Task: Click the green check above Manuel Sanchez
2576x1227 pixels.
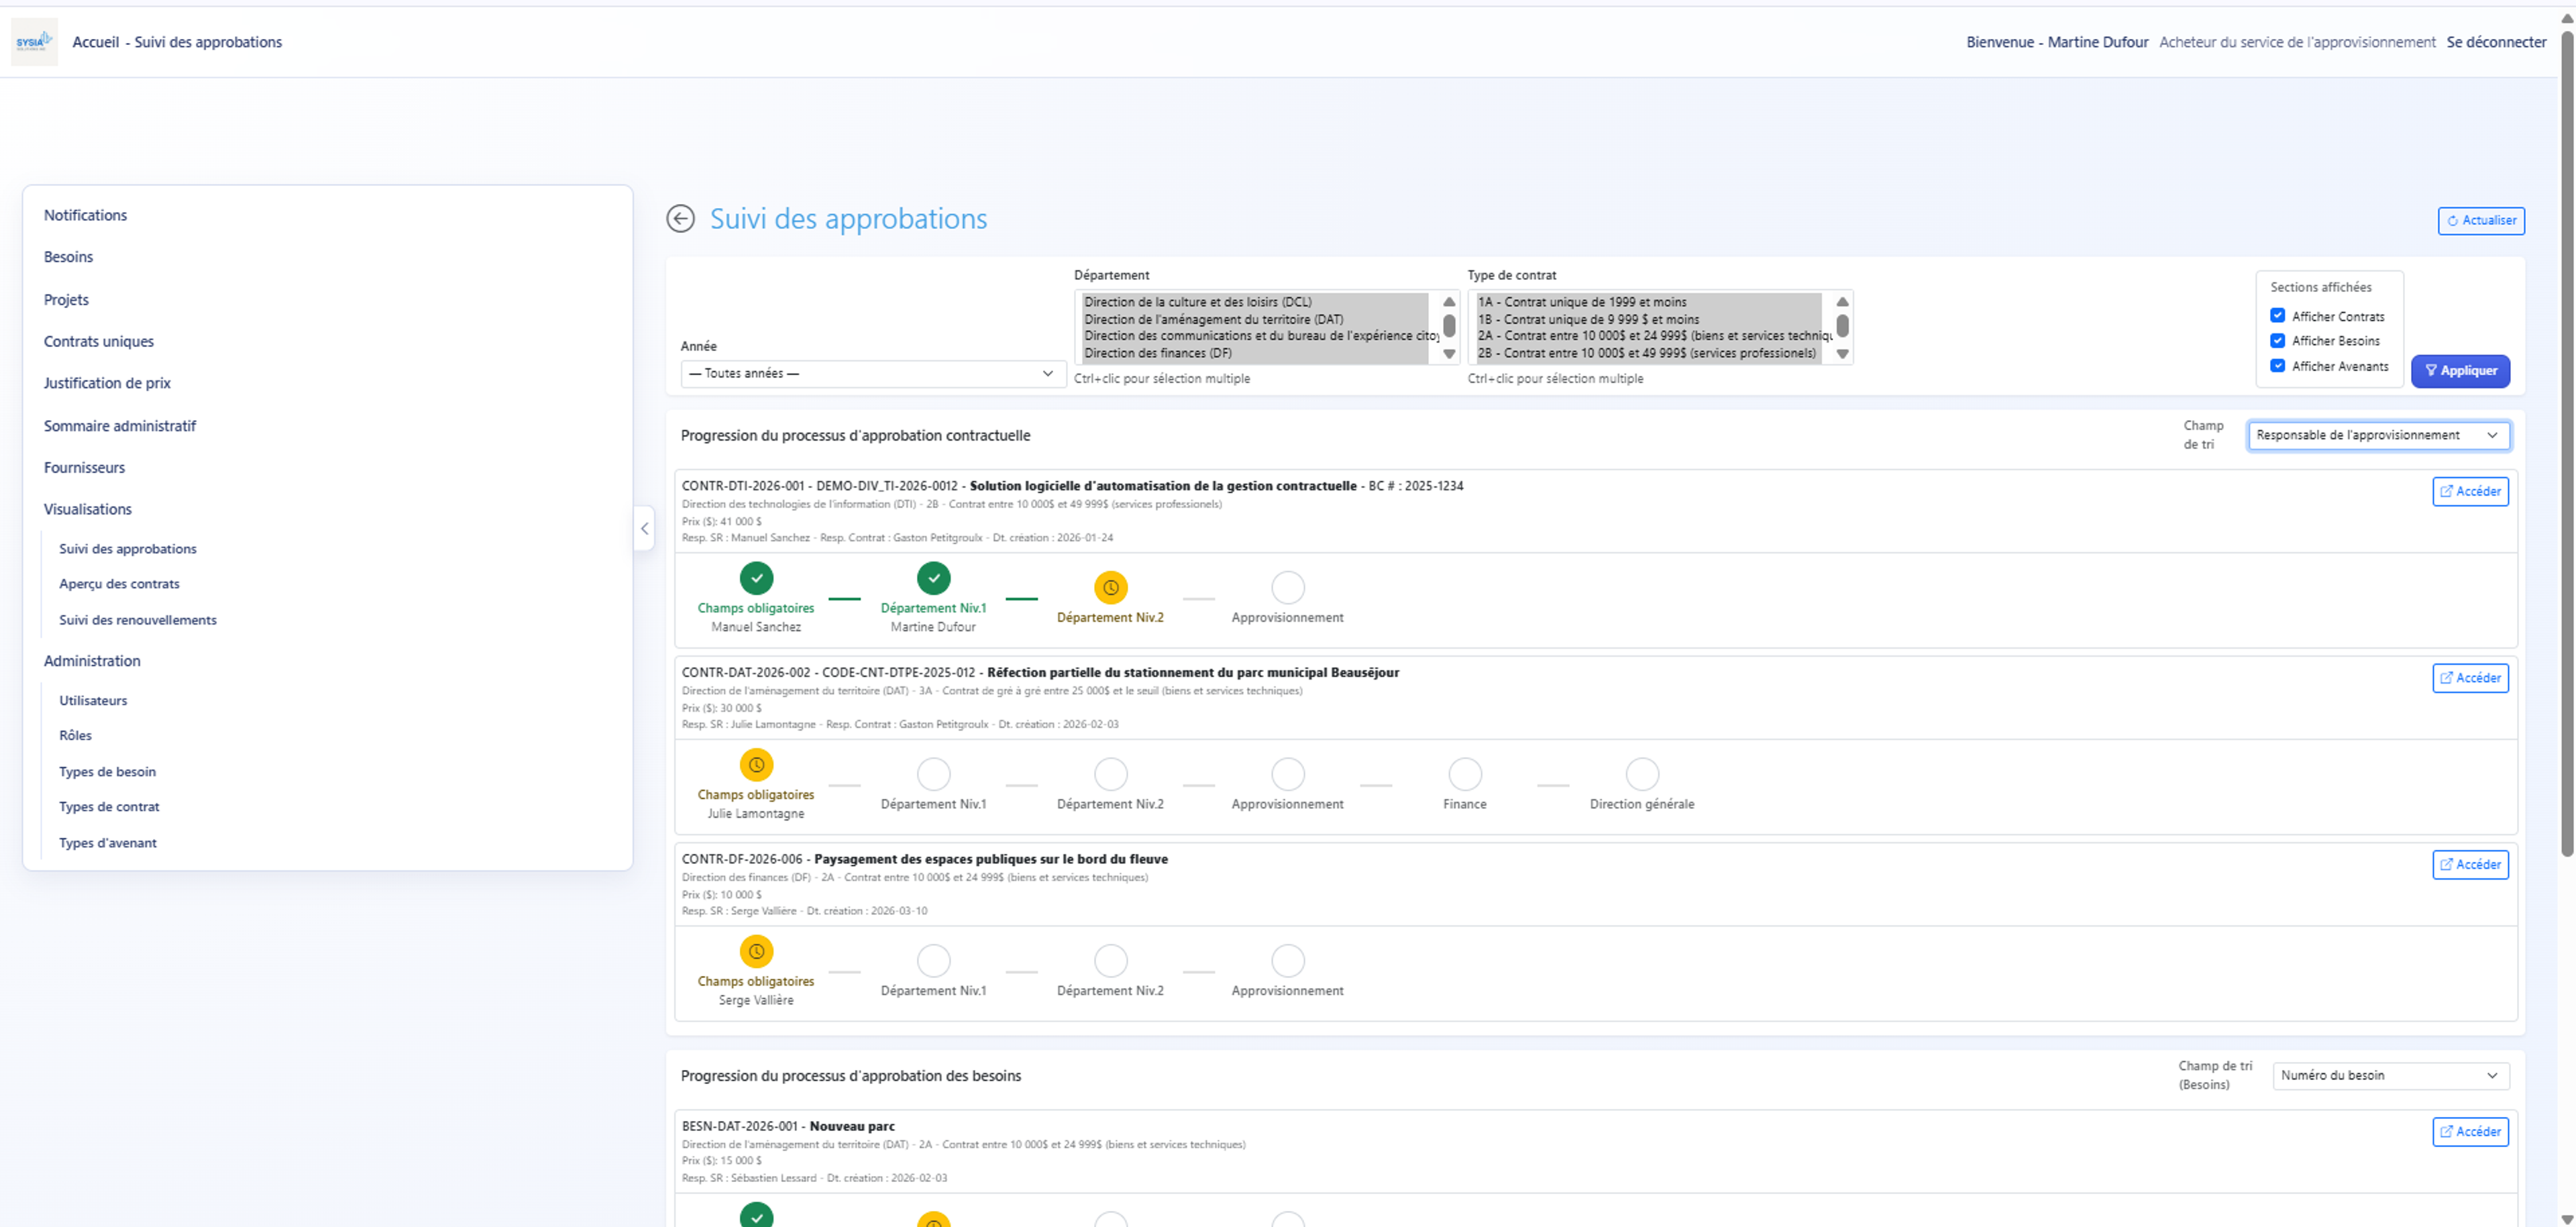Action: pyautogui.click(x=756, y=578)
